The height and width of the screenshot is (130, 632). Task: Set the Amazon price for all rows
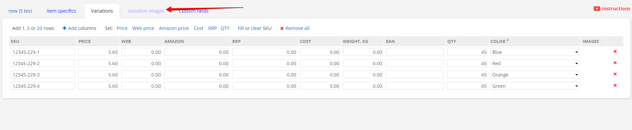coord(174,28)
